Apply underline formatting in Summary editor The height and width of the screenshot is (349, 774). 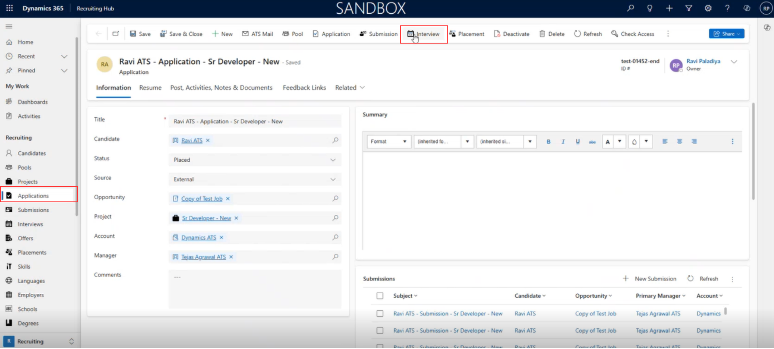[577, 142]
